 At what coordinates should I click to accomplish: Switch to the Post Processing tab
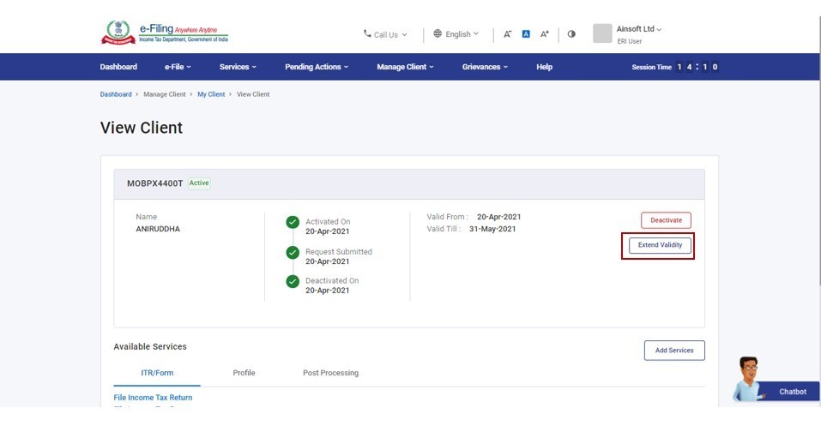coord(330,373)
